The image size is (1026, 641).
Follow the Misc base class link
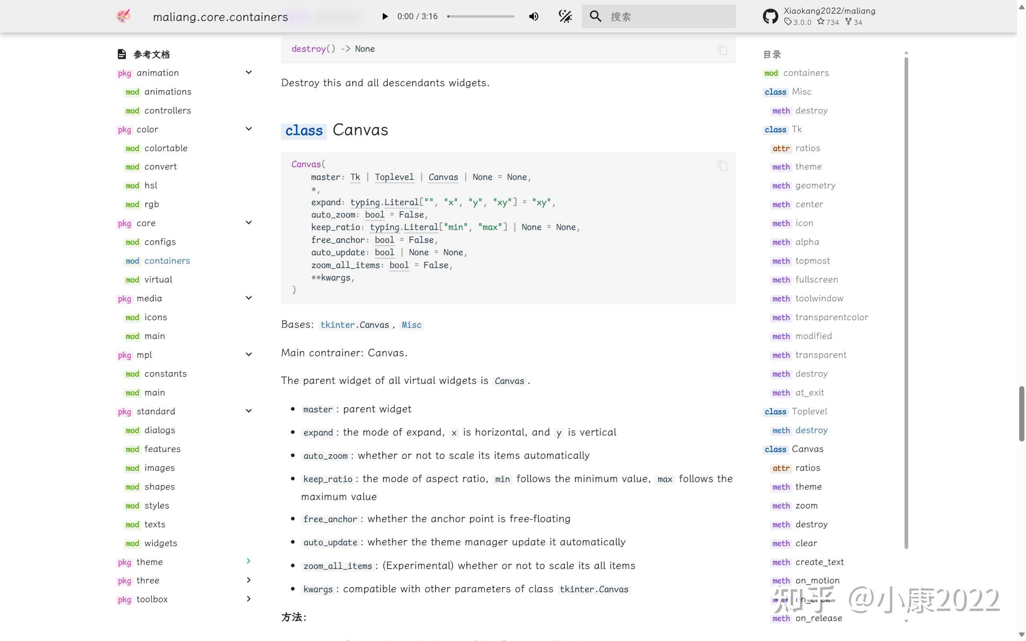point(411,325)
